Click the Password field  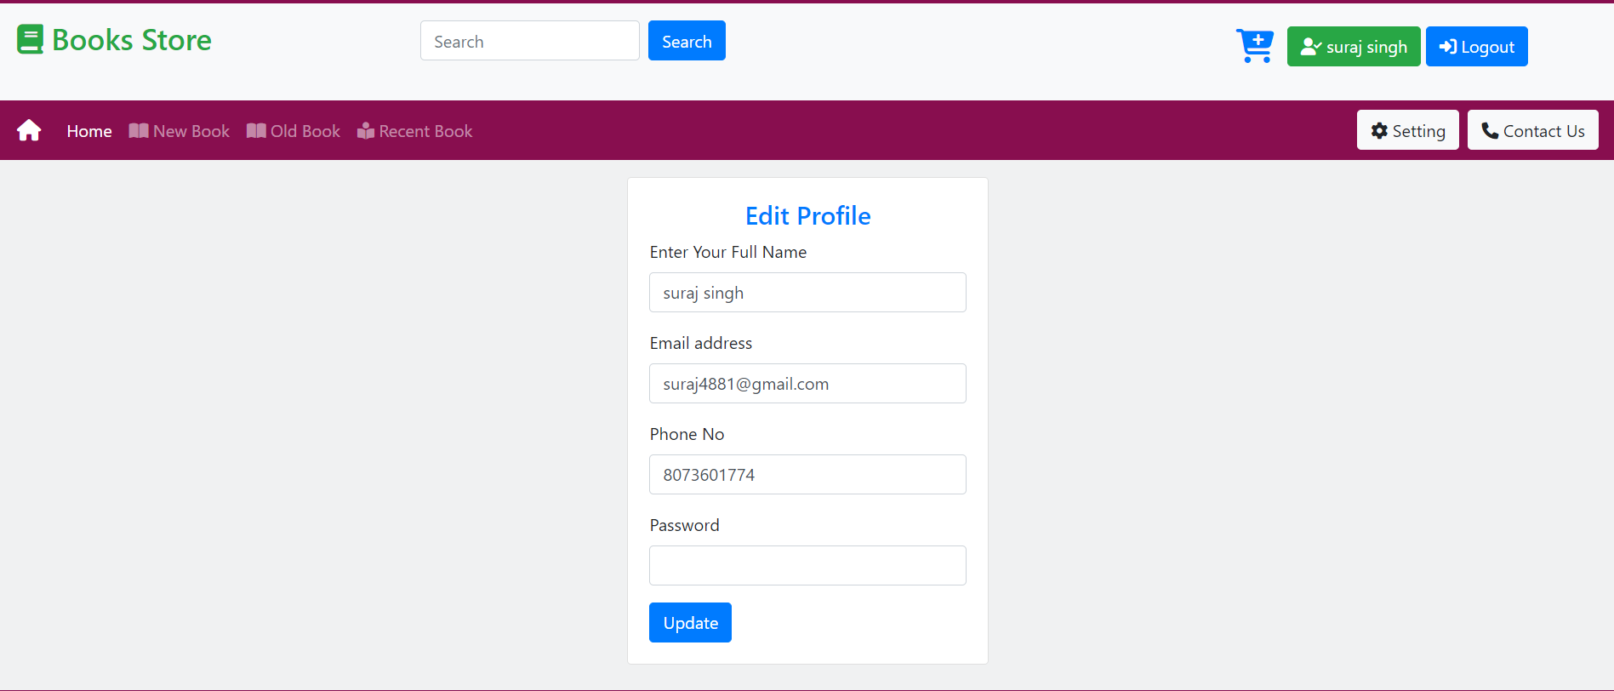807,565
